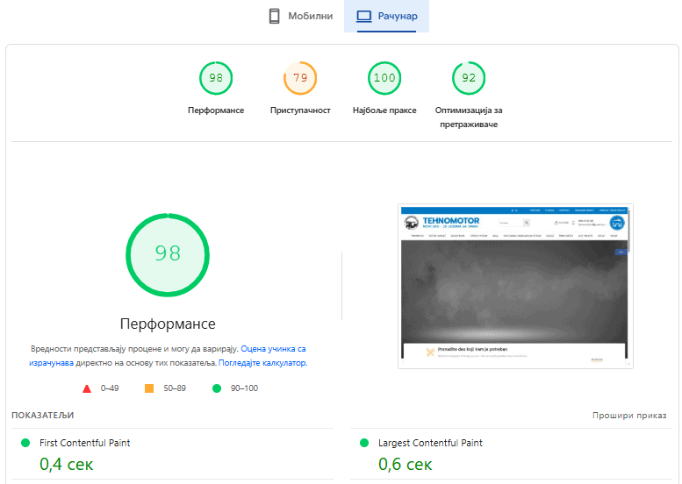The width and height of the screenshot is (682, 484).
Task: Click the mobile phone icon
Action: 275,16
